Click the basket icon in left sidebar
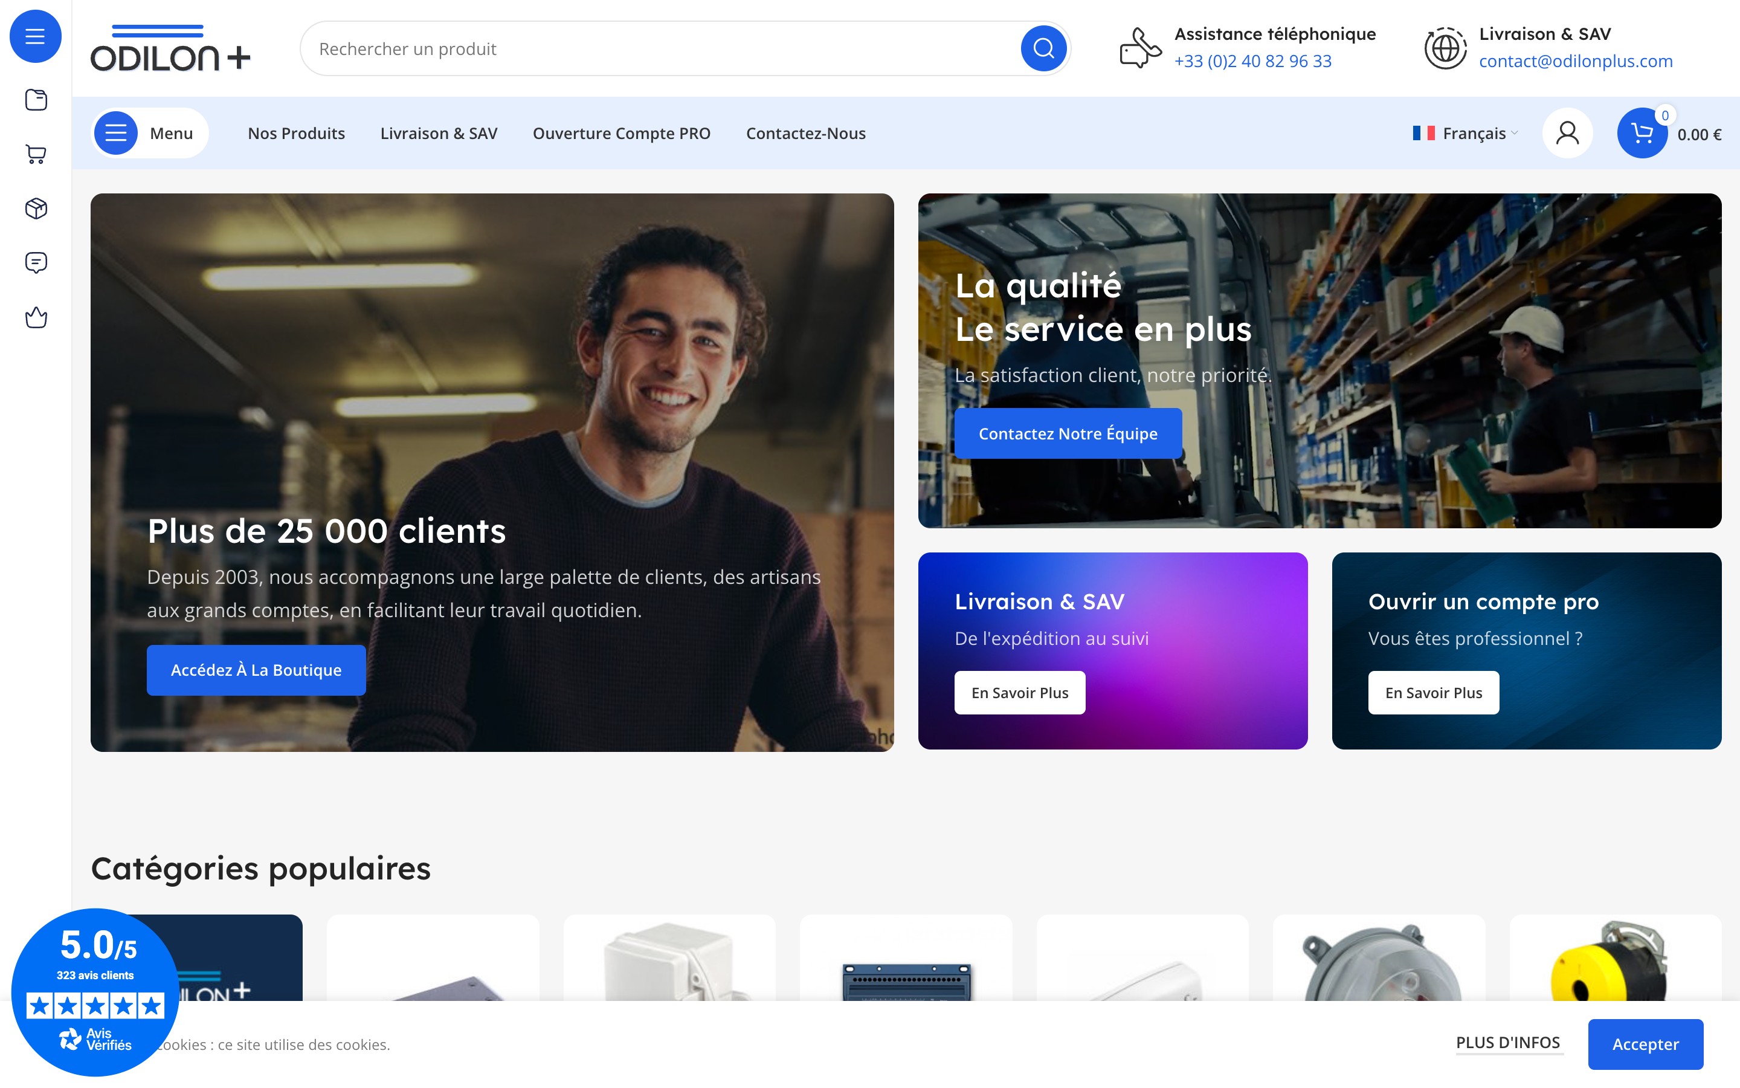The width and height of the screenshot is (1740, 1088). [x=36, y=317]
